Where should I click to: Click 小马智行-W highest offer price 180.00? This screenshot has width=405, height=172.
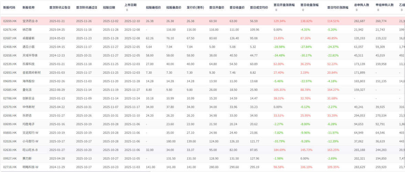[171, 141]
